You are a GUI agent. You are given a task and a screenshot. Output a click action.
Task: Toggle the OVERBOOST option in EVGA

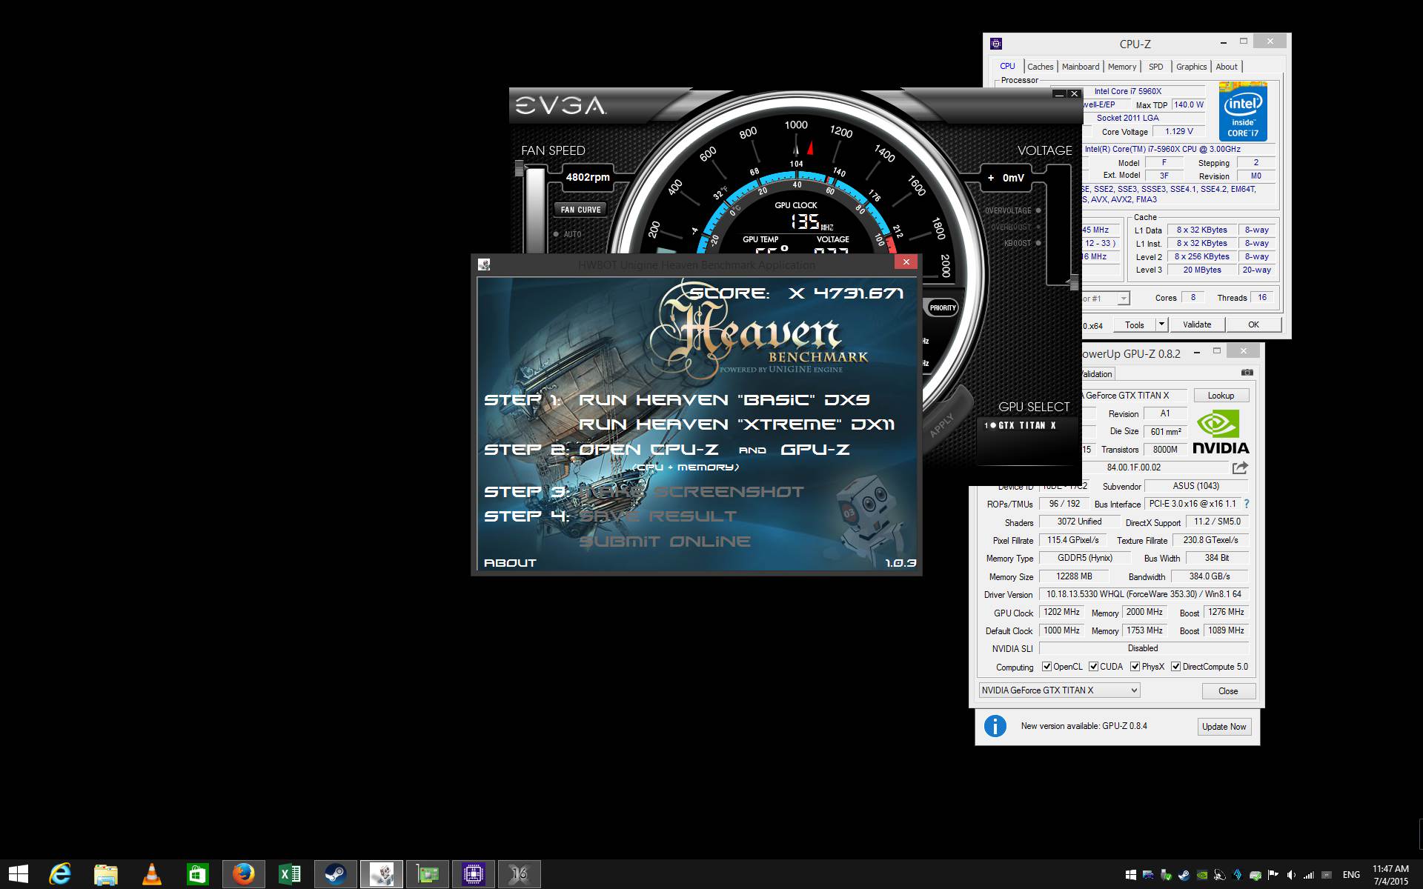[x=1038, y=227]
